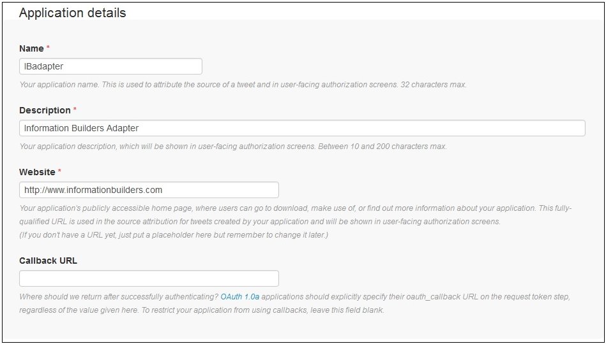Click the Description hint about 10 and 200 characters
The width and height of the screenshot is (606, 344).
tap(233, 147)
